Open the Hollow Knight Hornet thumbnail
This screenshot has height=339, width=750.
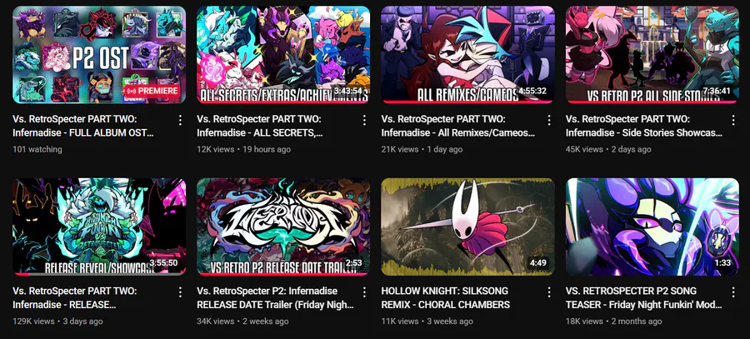(467, 227)
